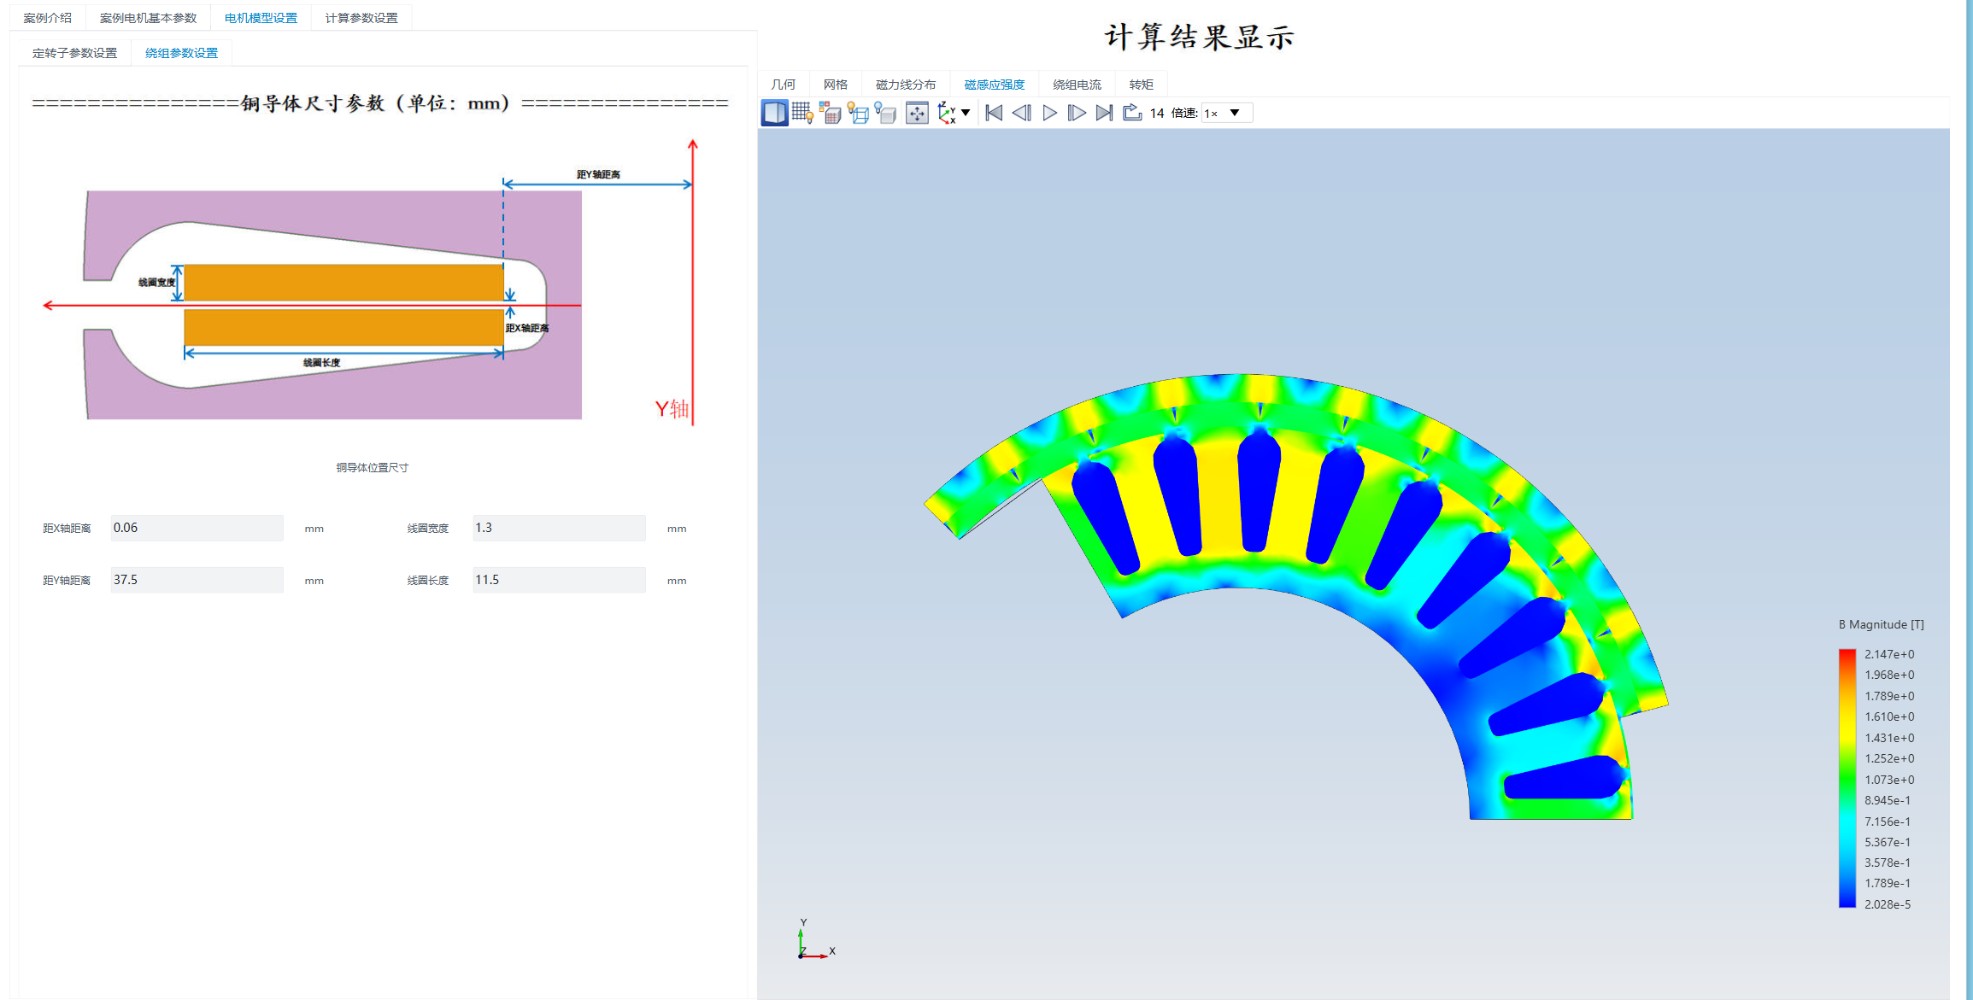Play the result animation

click(1050, 113)
